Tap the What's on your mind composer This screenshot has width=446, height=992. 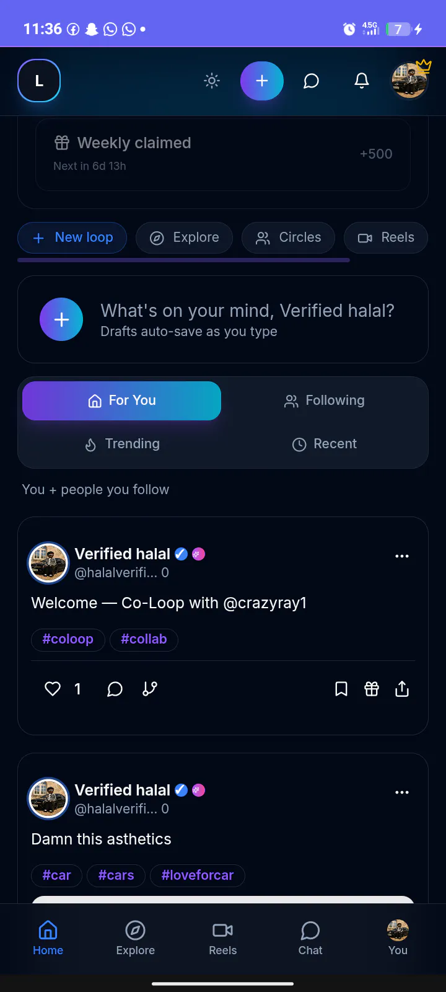(223, 319)
